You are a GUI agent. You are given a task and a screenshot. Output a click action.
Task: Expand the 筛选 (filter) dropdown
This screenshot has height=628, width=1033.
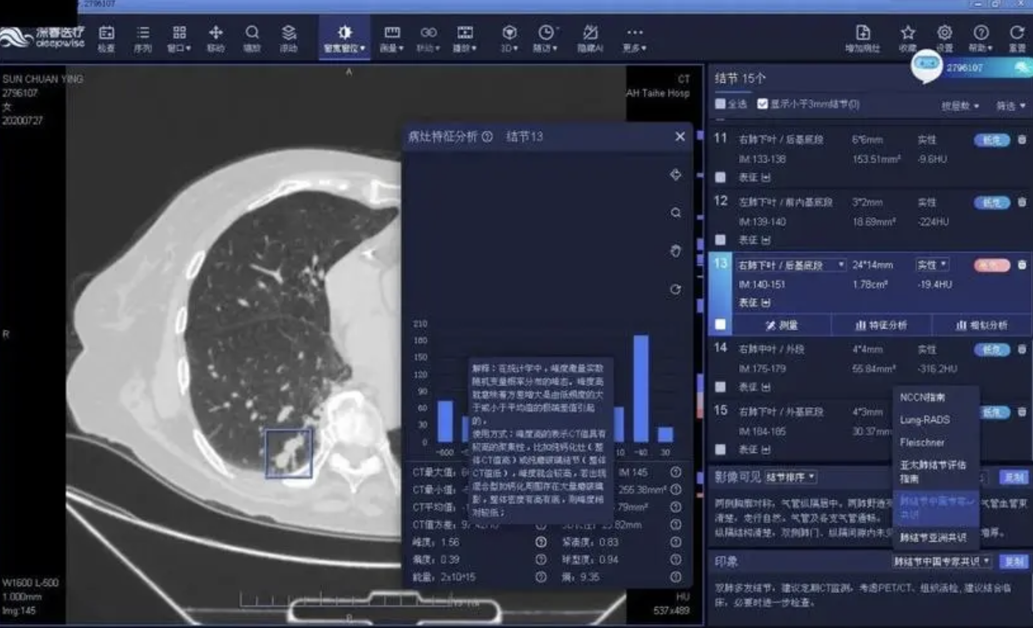(1010, 106)
